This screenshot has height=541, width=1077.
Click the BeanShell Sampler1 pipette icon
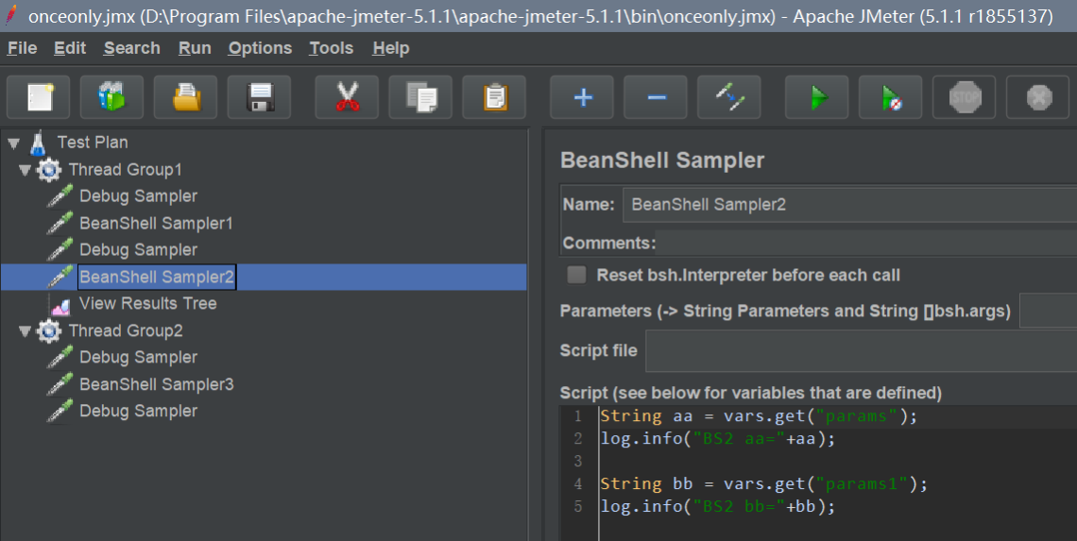pos(60,223)
